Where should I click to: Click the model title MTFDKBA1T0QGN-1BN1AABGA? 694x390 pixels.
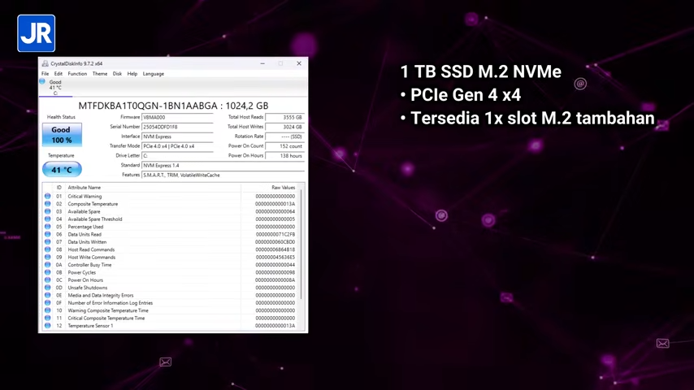tap(148, 106)
